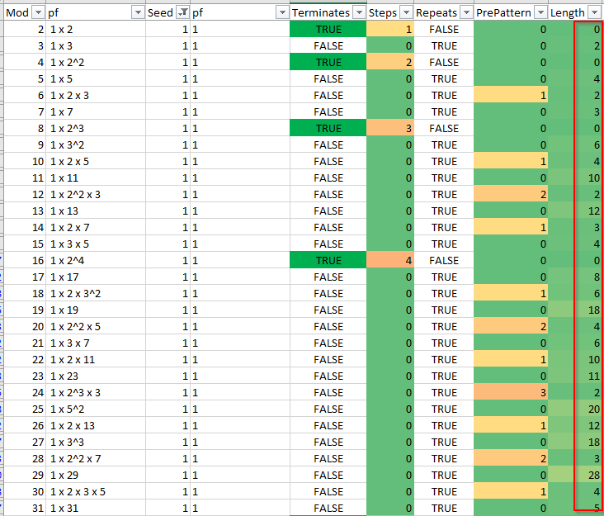Select the TRUE Terminates cell for Mod 8

click(x=328, y=128)
